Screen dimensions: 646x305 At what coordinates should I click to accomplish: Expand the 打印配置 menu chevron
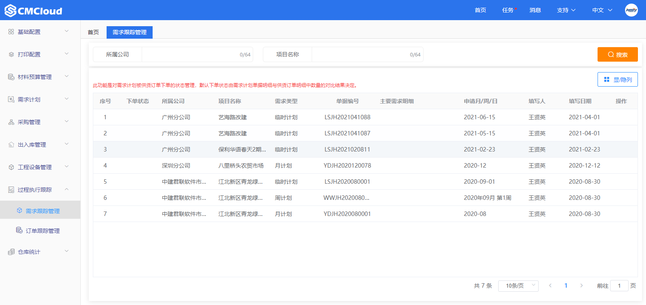tap(67, 54)
